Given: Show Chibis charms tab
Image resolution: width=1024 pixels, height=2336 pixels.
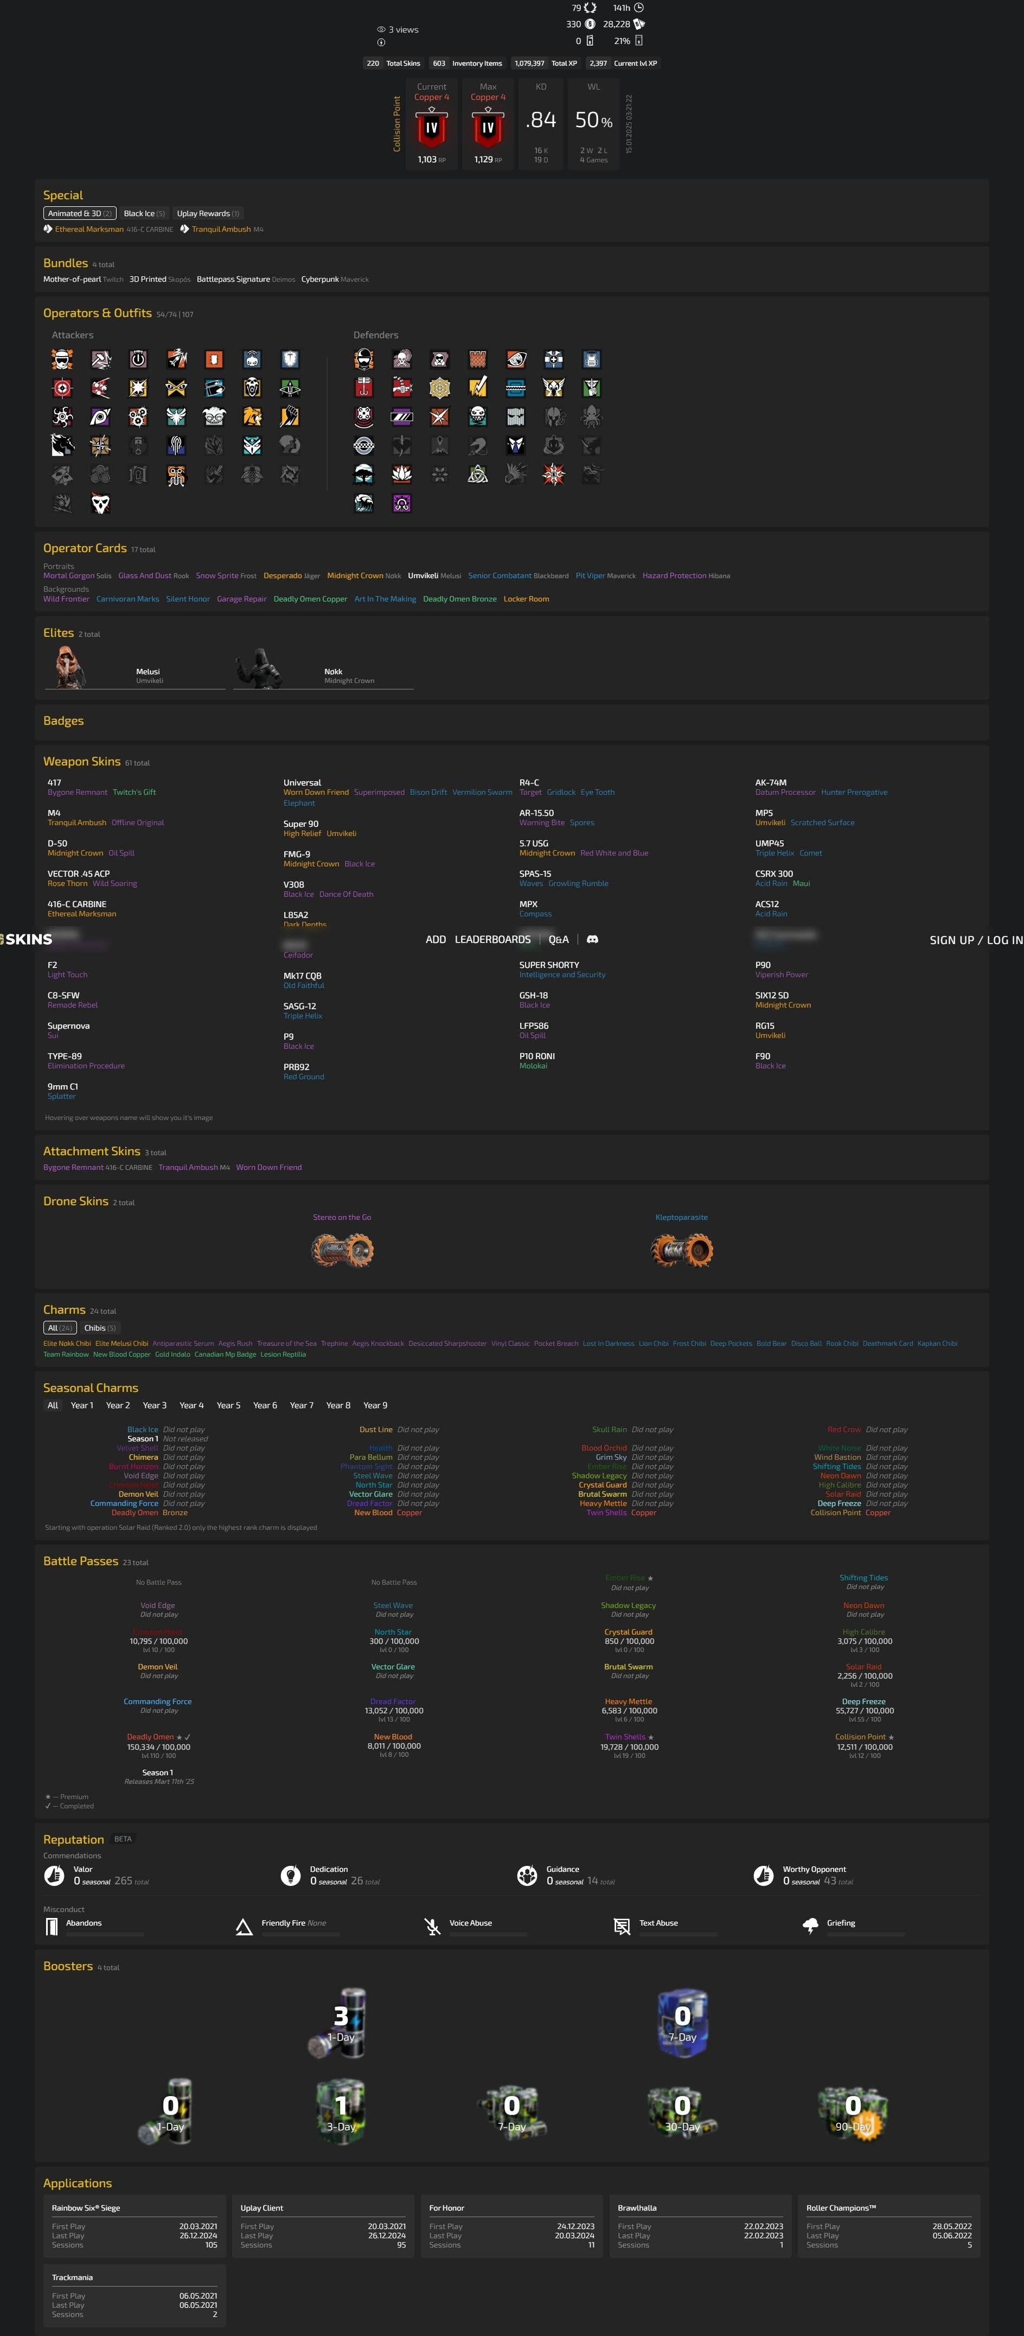Looking at the screenshot, I should 100,1327.
